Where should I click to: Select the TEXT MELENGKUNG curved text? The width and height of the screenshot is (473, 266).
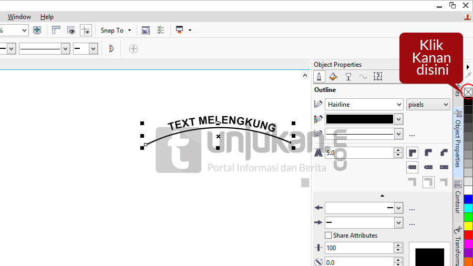point(222,123)
